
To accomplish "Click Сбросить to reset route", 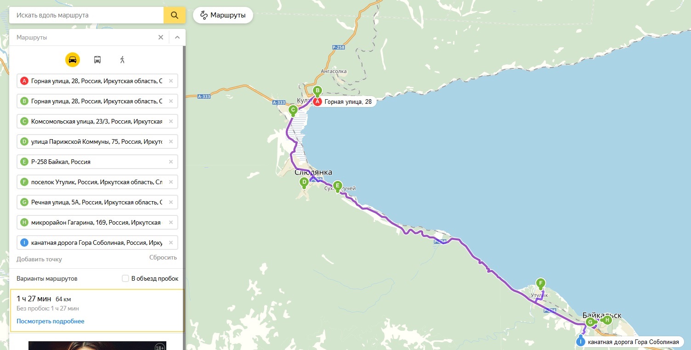I will 163,257.
